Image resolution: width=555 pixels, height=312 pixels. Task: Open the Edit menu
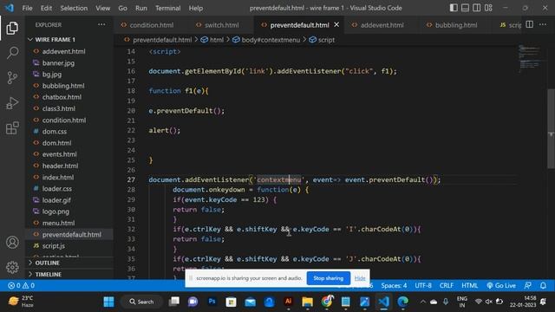coord(46,8)
